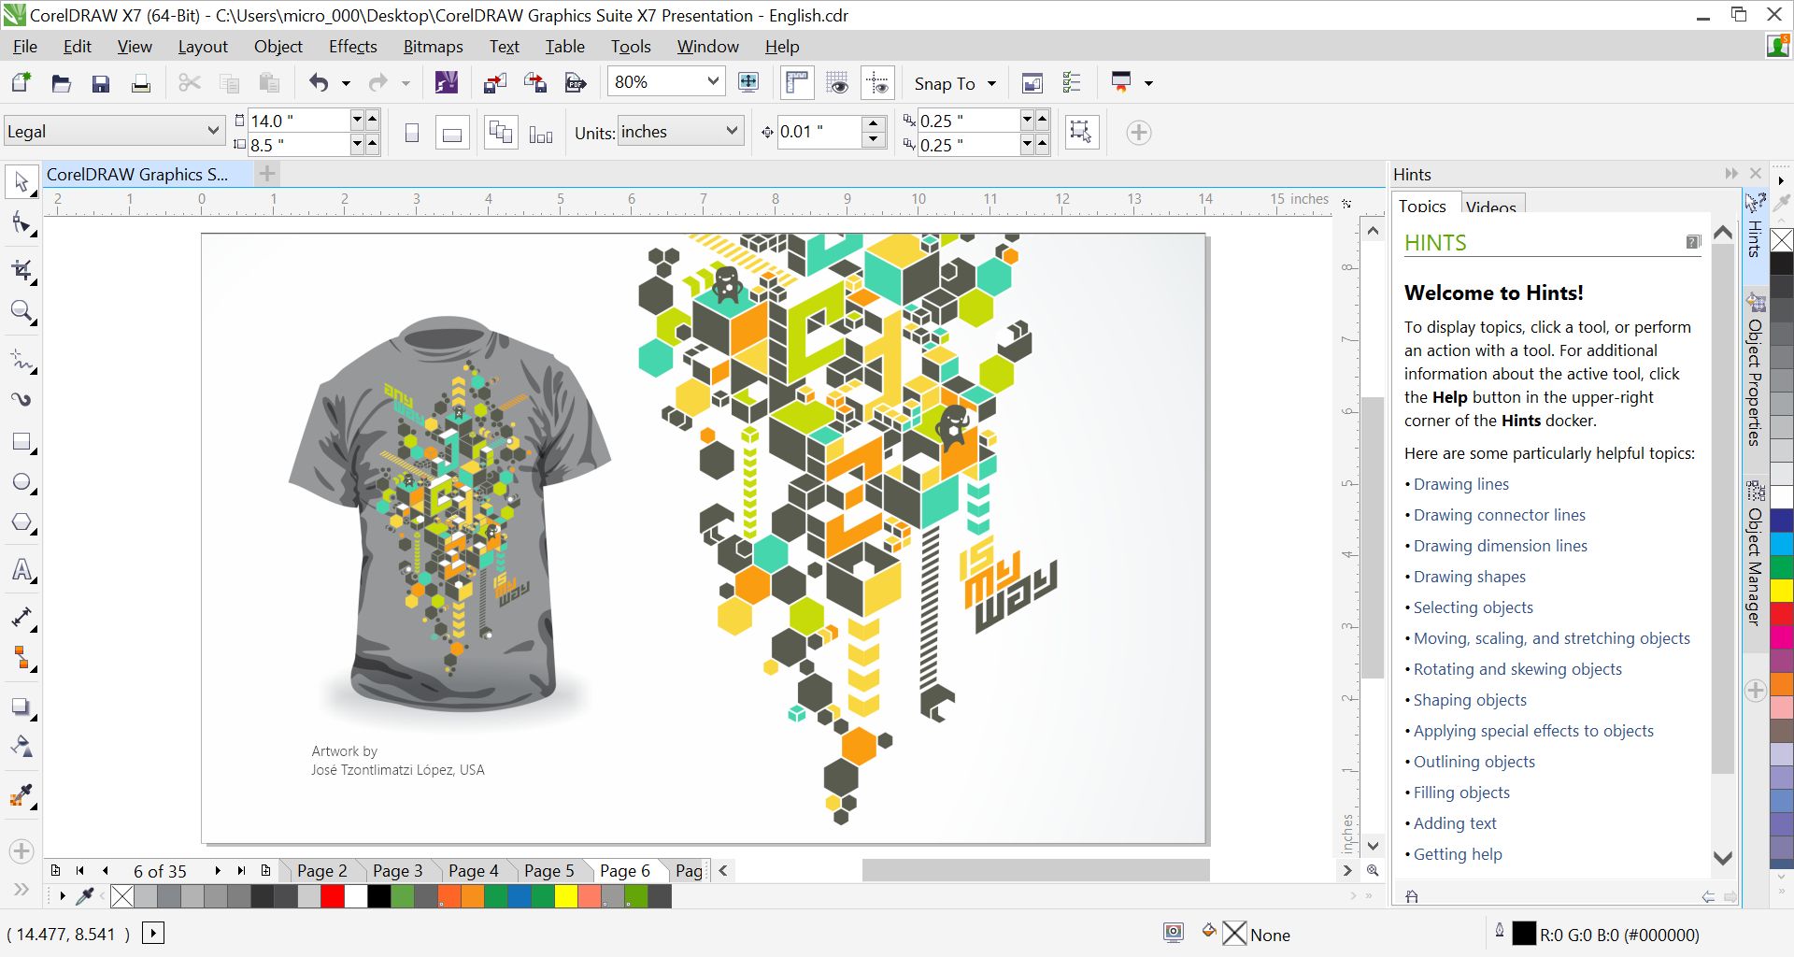Open the Snap To dropdown
The width and height of the screenshot is (1794, 957).
(953, 83)
